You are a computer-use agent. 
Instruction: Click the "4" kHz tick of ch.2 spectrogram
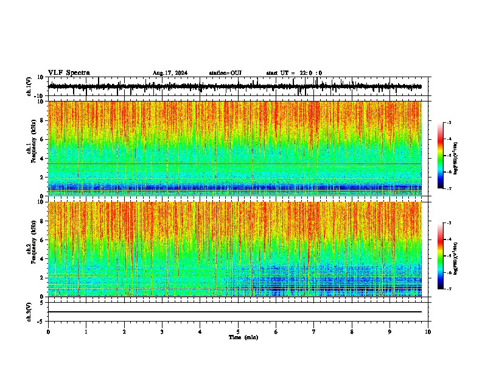43,259
